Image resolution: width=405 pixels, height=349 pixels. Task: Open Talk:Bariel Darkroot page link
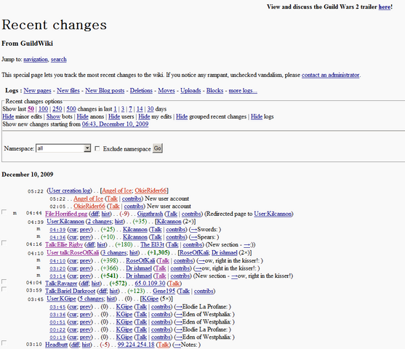pyautogui.click(x=71, y=291)
